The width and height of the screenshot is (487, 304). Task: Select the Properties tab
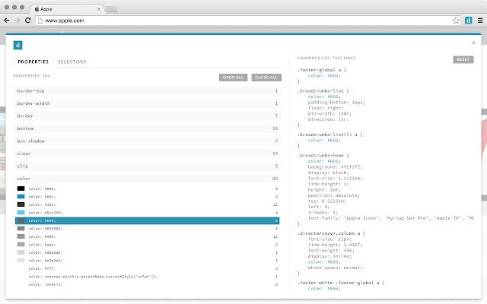click(33, 62)
